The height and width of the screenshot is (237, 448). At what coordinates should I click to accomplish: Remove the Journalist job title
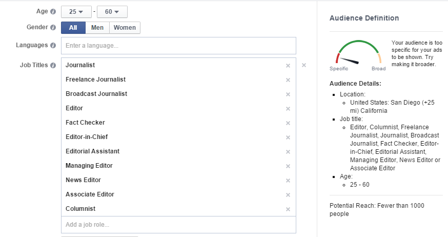[x=288, y=66]
